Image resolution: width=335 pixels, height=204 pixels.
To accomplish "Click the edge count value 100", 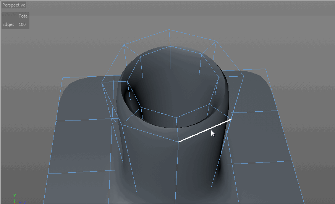I will [22, 24].
